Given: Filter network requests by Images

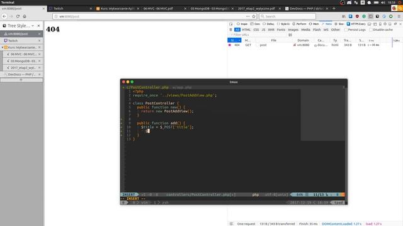Looking at the screenshot, I should pos(293,30).
